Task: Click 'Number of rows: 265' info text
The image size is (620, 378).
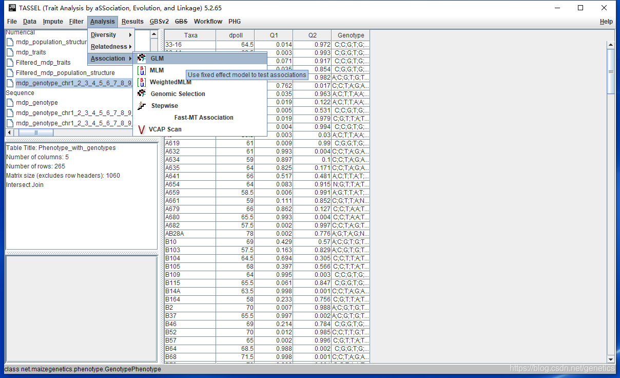Action: pyautogui.click(x=36, y=166)
